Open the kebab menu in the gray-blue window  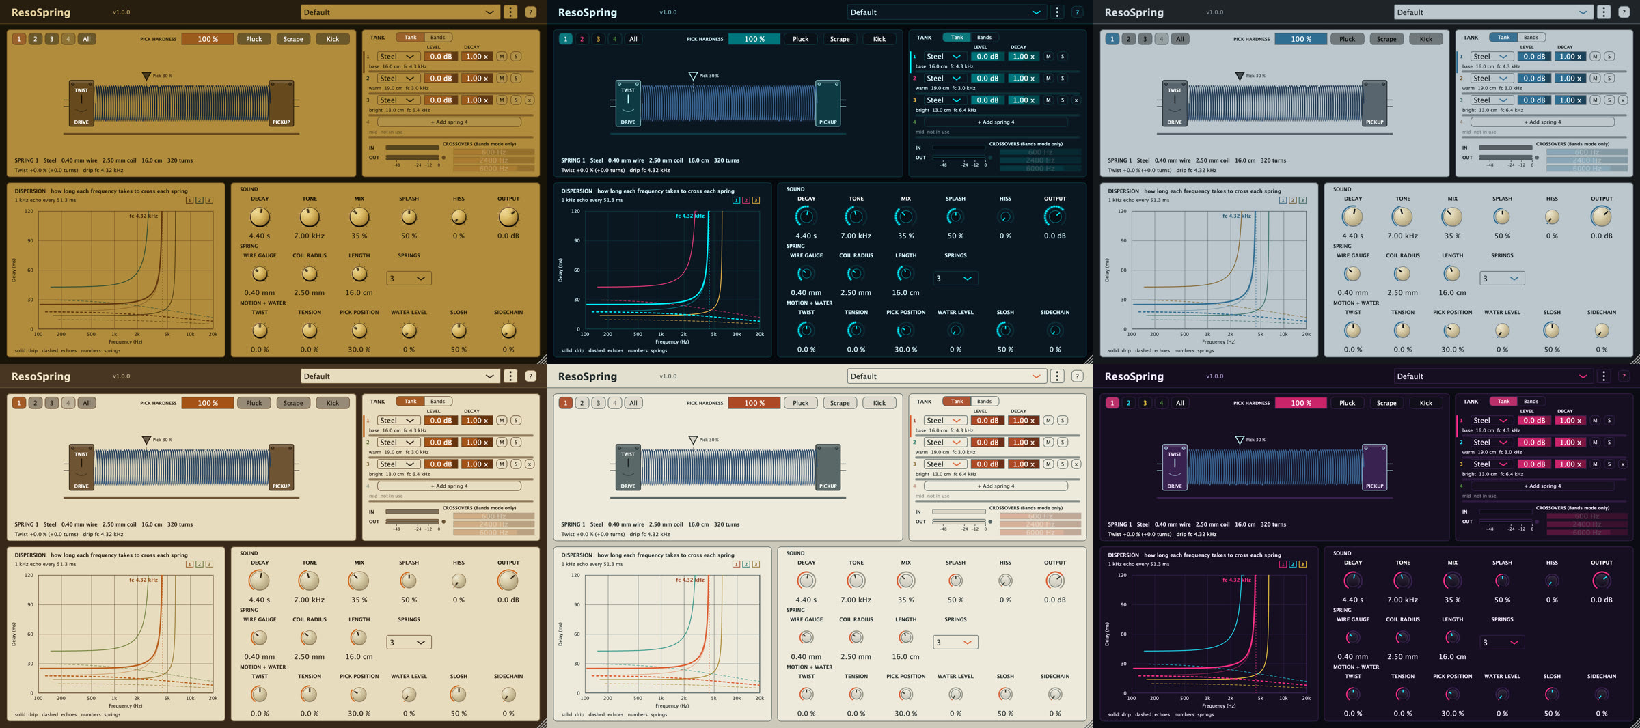tap(1604, 12)
